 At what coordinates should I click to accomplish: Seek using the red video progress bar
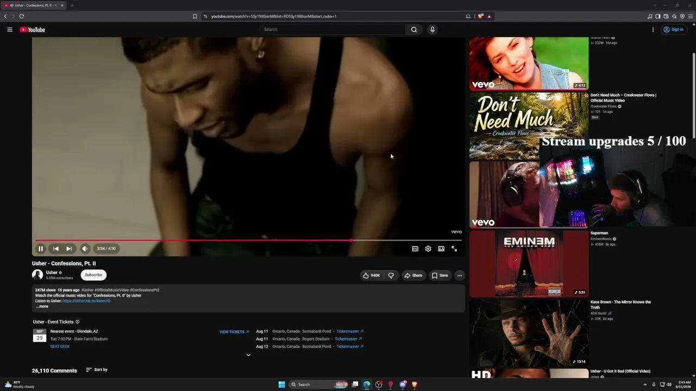tap(248, 240)
